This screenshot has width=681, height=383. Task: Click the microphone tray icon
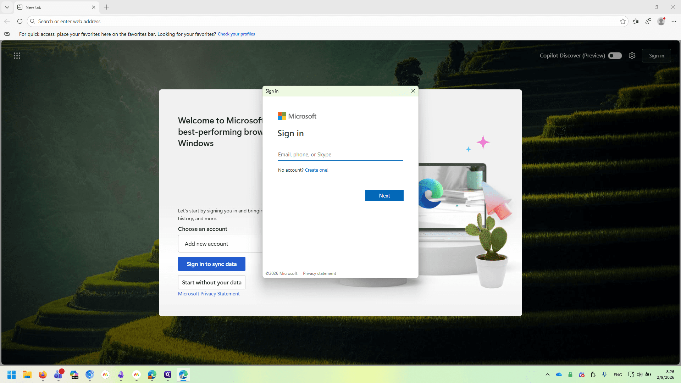point(604,374)
